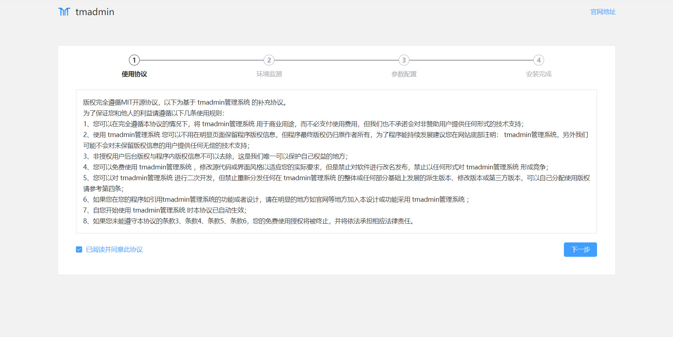Click clause 8 about 法律责任
Viewport: 673px width, 337px height.
(249, 221)
